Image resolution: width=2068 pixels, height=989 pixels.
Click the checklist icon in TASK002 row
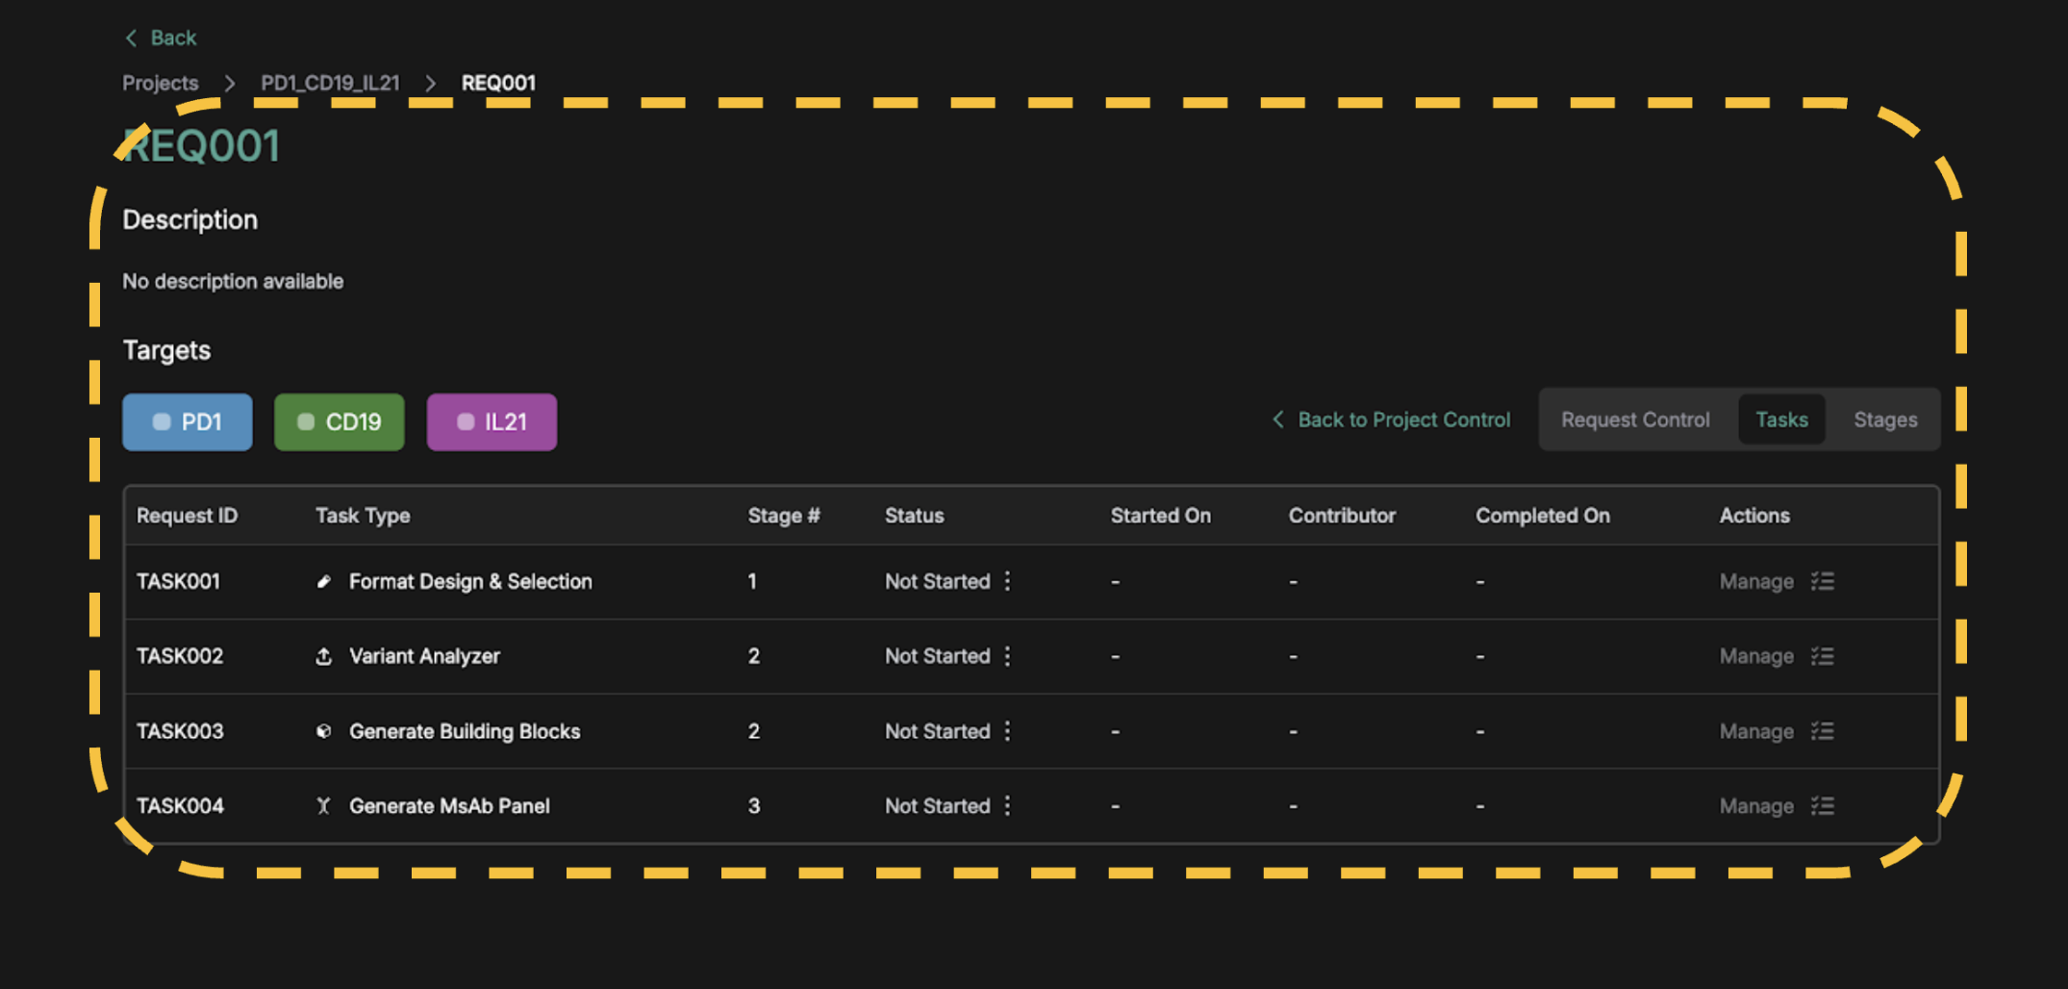[x=1822, y=656]
